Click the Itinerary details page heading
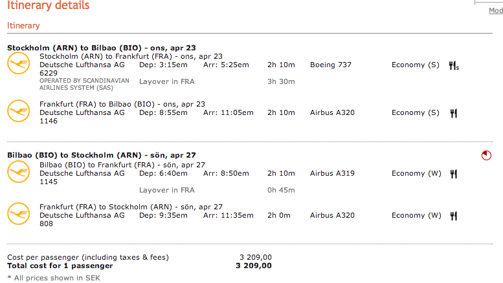The width and height of the screenshot is (503, 283). [49, 6]
